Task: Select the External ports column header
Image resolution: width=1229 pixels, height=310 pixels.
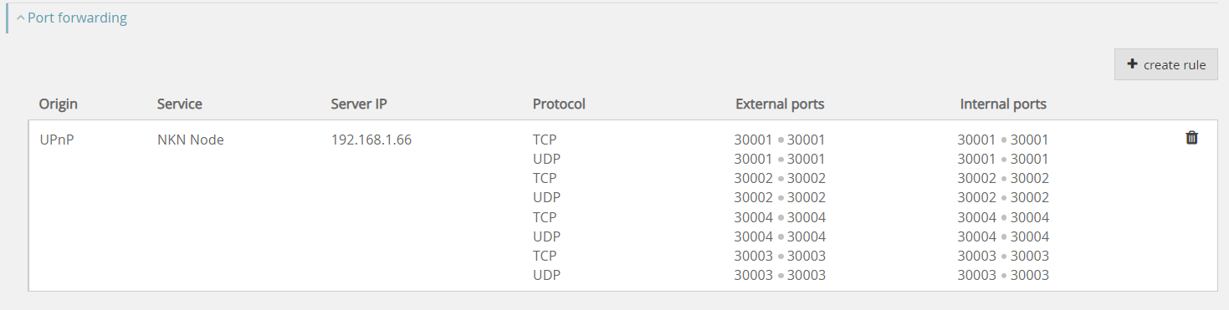Action: (780, 104)
